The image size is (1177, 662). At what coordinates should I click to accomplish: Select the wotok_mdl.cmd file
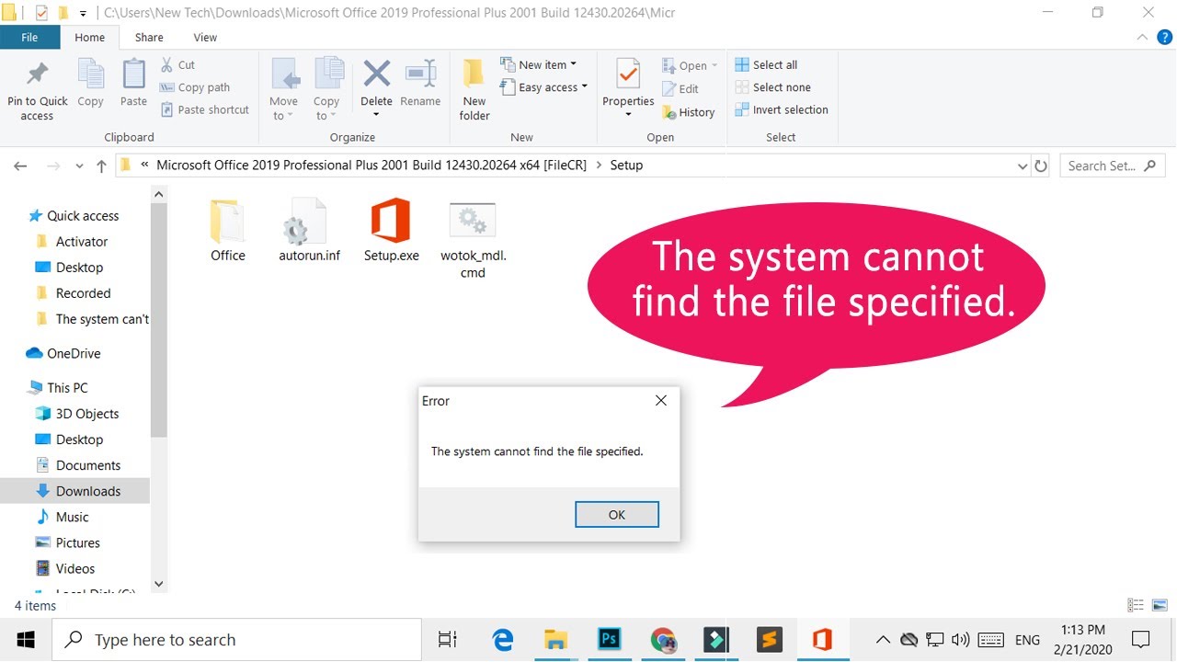coord(473,239)
